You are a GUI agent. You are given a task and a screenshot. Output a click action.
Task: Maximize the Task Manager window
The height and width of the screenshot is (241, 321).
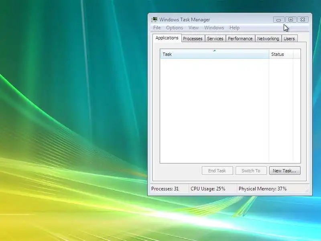click(x=291, y=20)
